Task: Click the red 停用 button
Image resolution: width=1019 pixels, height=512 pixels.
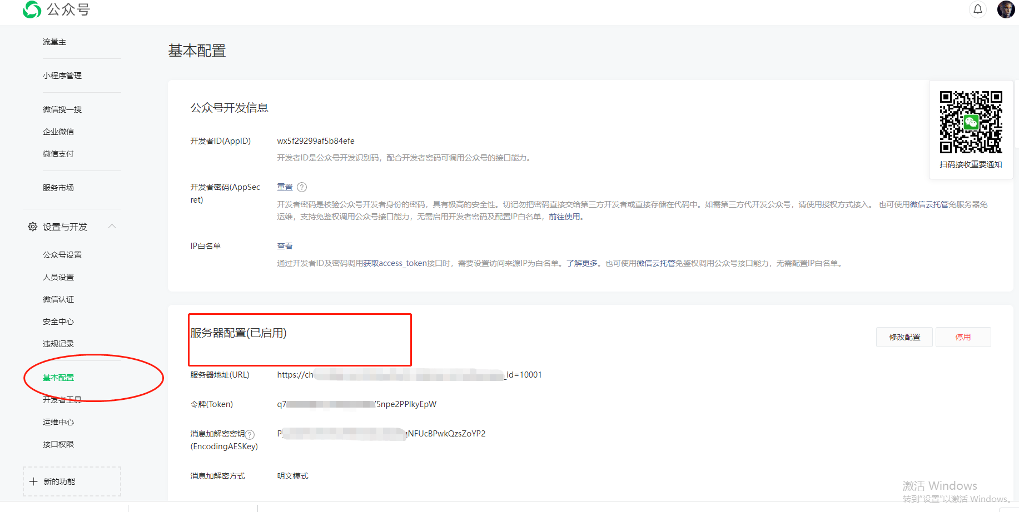Action: (x=963, y=337)
